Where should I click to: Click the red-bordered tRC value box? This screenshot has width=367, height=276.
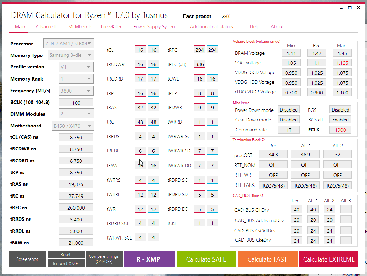pos(140,122)
